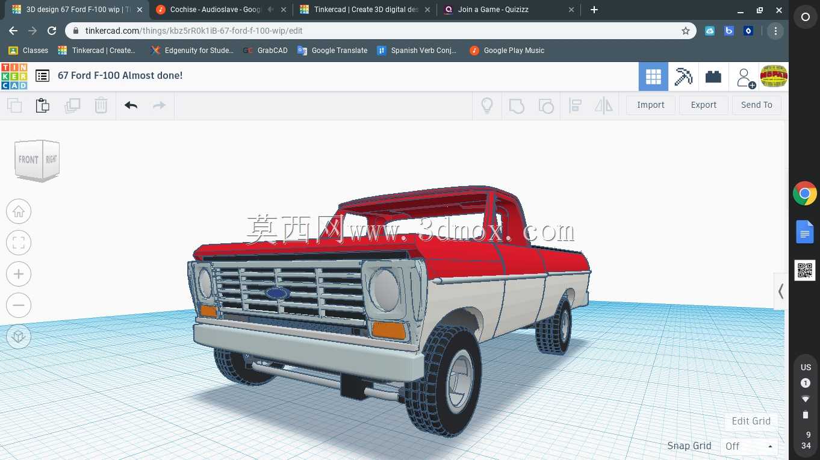Click the Duplicate and repeat icon

tap(72, 105)
